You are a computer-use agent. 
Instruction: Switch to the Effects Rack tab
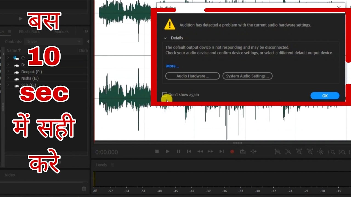pyautogui.click(x=29, y=31)
